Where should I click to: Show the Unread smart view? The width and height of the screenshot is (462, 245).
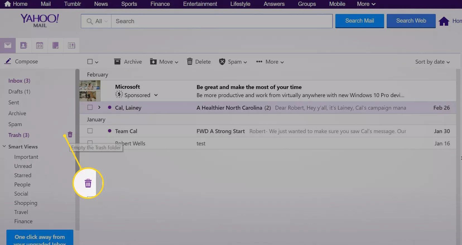[x=23, y=166]
